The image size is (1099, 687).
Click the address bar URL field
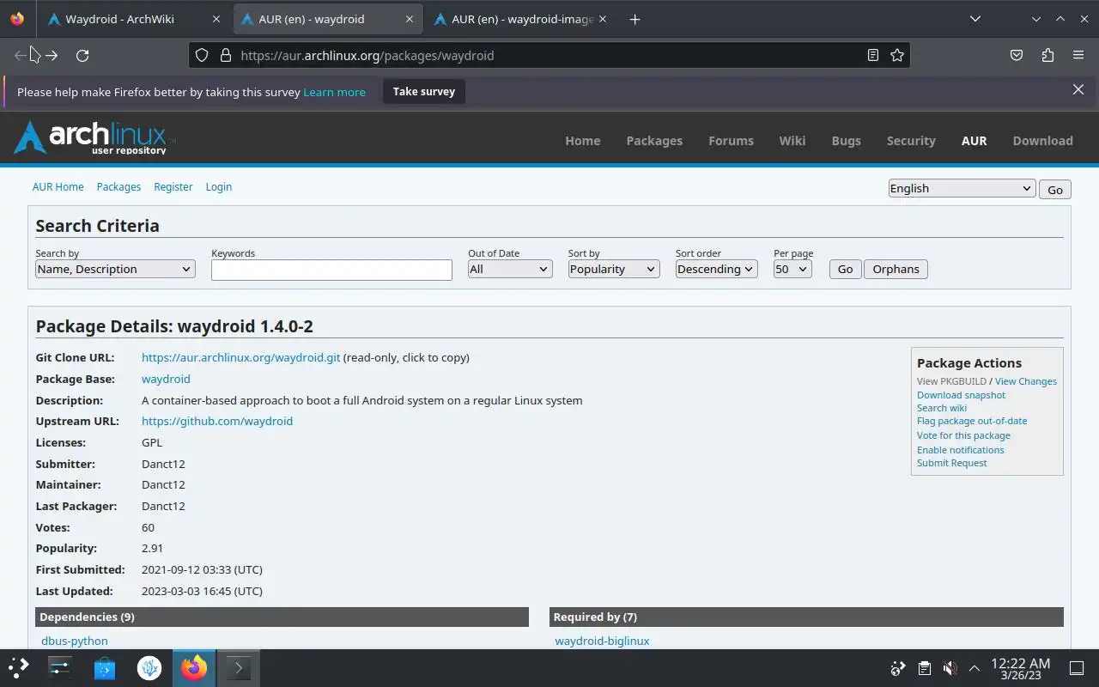click(x=549, y=55)
